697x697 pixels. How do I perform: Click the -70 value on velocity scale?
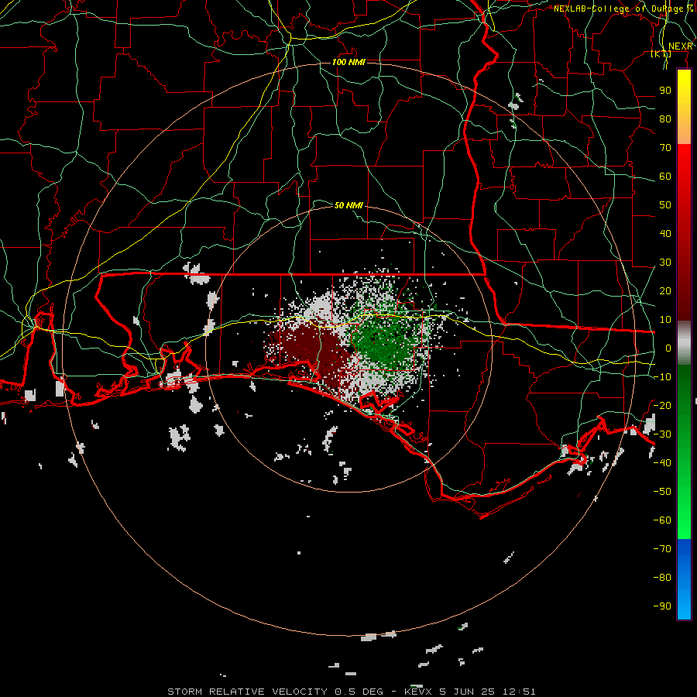662,549
